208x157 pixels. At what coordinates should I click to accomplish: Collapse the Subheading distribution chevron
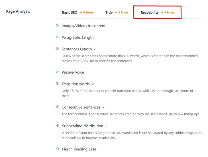[106, 126]
